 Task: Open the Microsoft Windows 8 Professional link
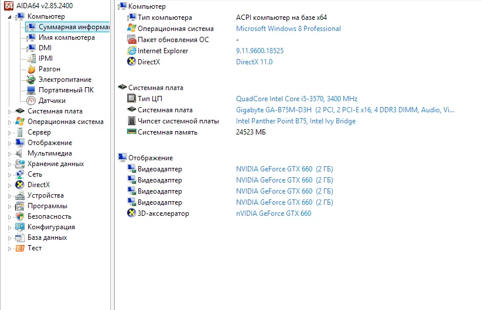pos(288,29)
